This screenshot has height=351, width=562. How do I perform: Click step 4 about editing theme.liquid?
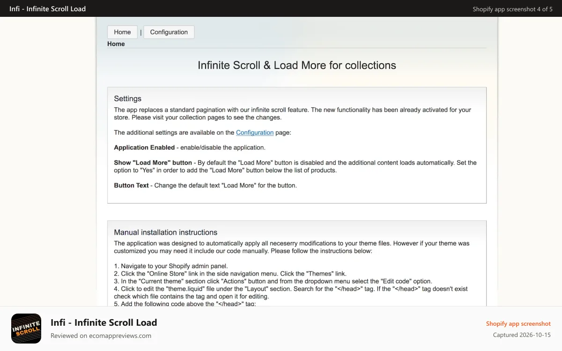coord(291,292)
